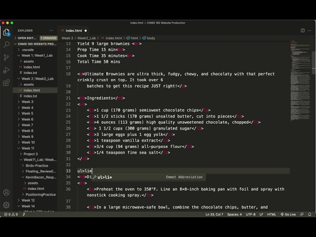Click the feedback icon in status bar

302,214
